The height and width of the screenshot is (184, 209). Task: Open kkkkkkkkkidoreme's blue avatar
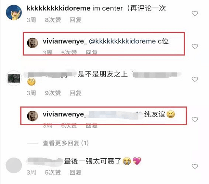coord(14,12)
